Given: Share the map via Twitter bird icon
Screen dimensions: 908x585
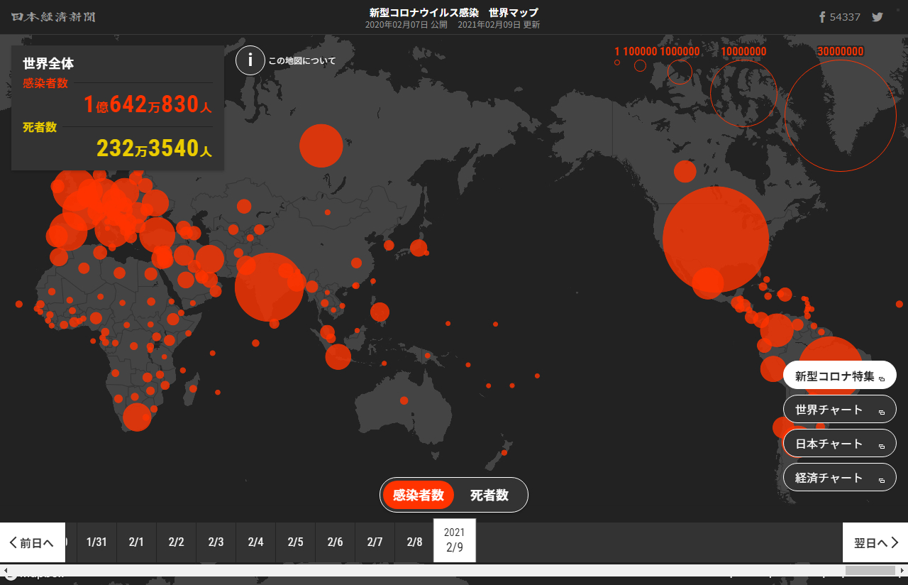Looking at the screenshot, I should pyautogui.click(x=877, y=17).
